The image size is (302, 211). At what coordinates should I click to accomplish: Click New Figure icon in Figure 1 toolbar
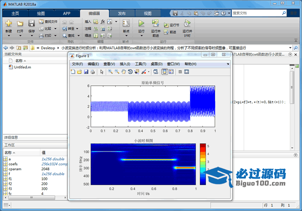[73, 72]
